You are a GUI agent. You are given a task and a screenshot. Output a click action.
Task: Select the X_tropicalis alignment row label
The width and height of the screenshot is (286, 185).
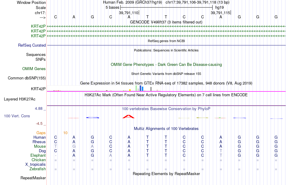[36, 165]
